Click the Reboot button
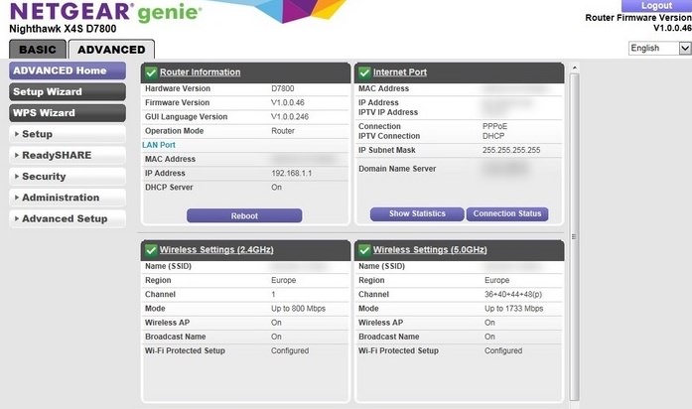This screenshot has width=692, height=409. coord(244,215)
